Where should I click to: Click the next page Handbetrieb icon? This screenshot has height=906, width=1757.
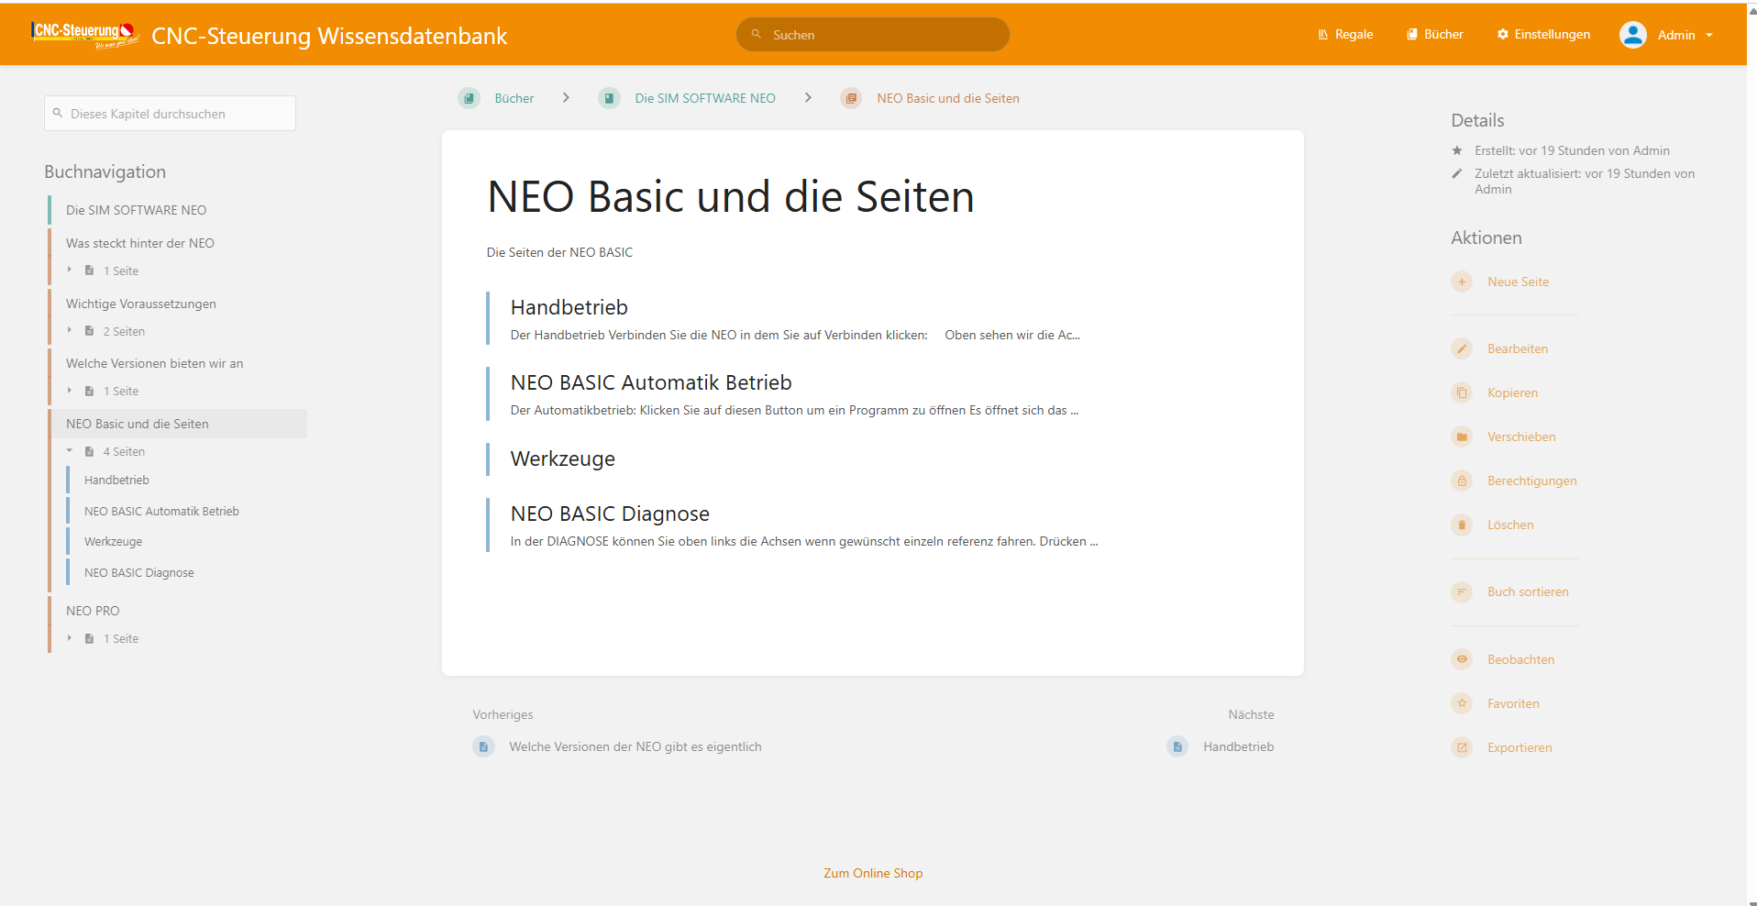pos(1177,746)
